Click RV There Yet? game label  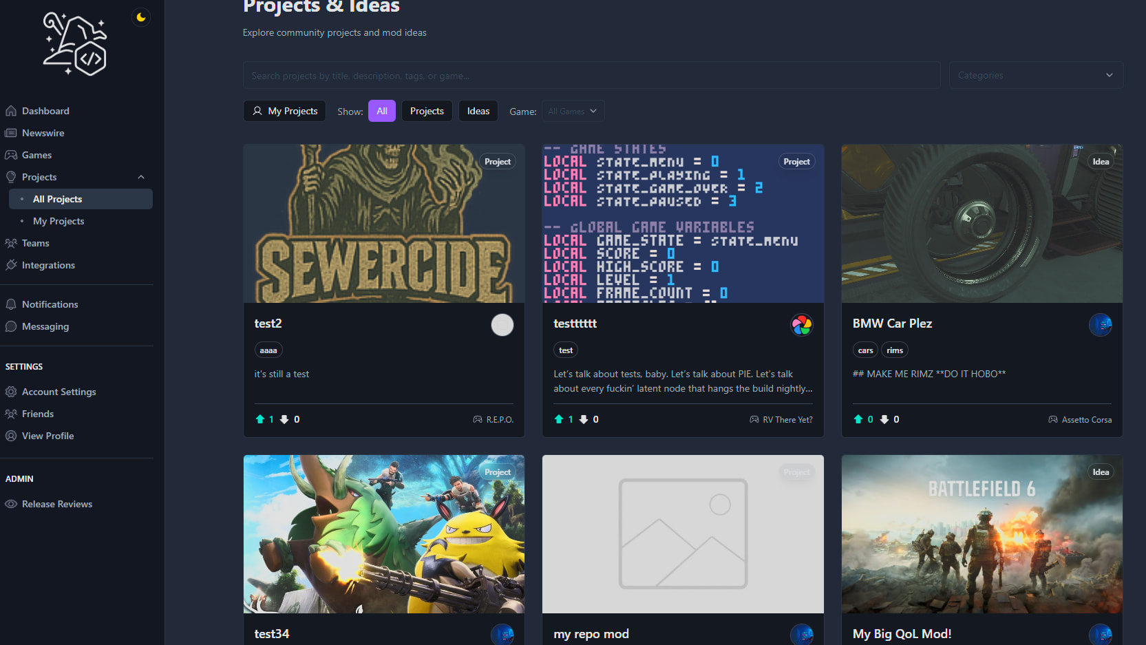(x=781, y=420)
